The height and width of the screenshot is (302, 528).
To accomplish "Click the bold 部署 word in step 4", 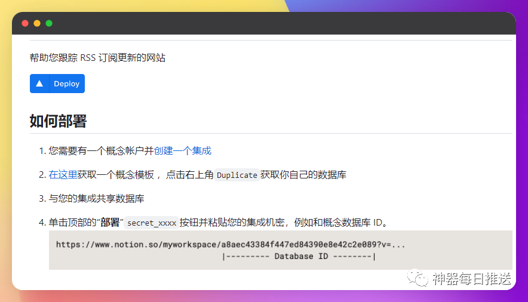I will coord(110,222).
